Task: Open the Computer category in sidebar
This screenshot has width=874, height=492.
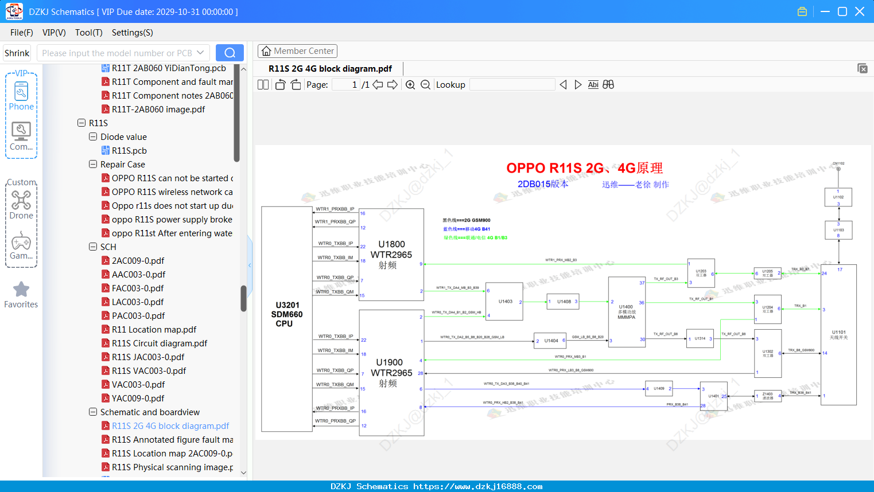Action: click(x=21, y=136)
